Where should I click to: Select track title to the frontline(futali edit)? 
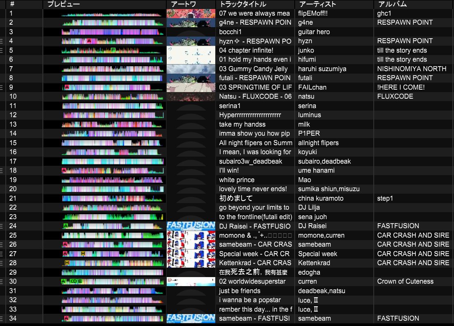[x=256, y=217]
